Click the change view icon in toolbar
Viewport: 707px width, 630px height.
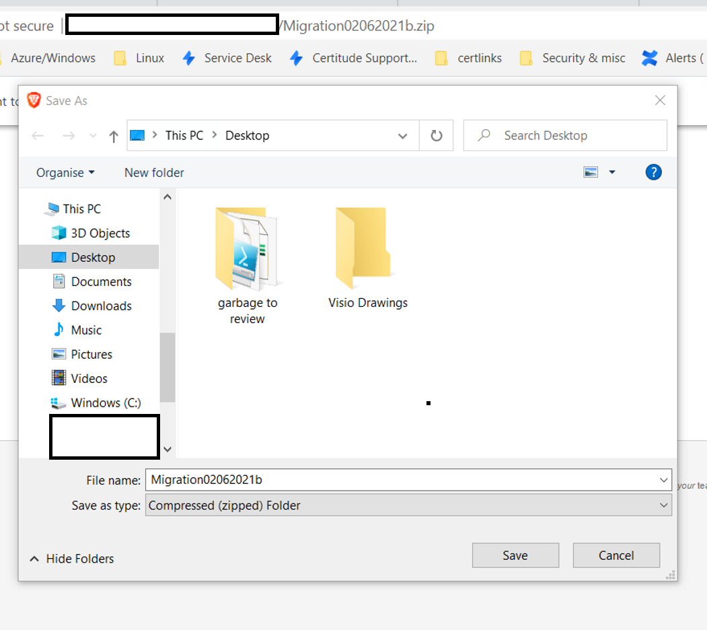pos(591,172)
